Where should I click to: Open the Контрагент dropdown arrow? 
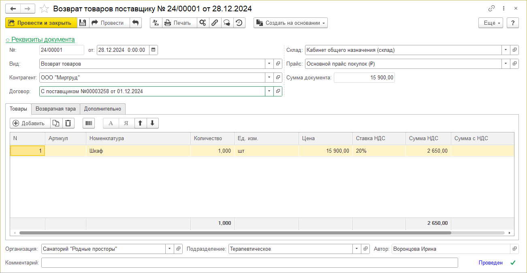pos(269,77)
